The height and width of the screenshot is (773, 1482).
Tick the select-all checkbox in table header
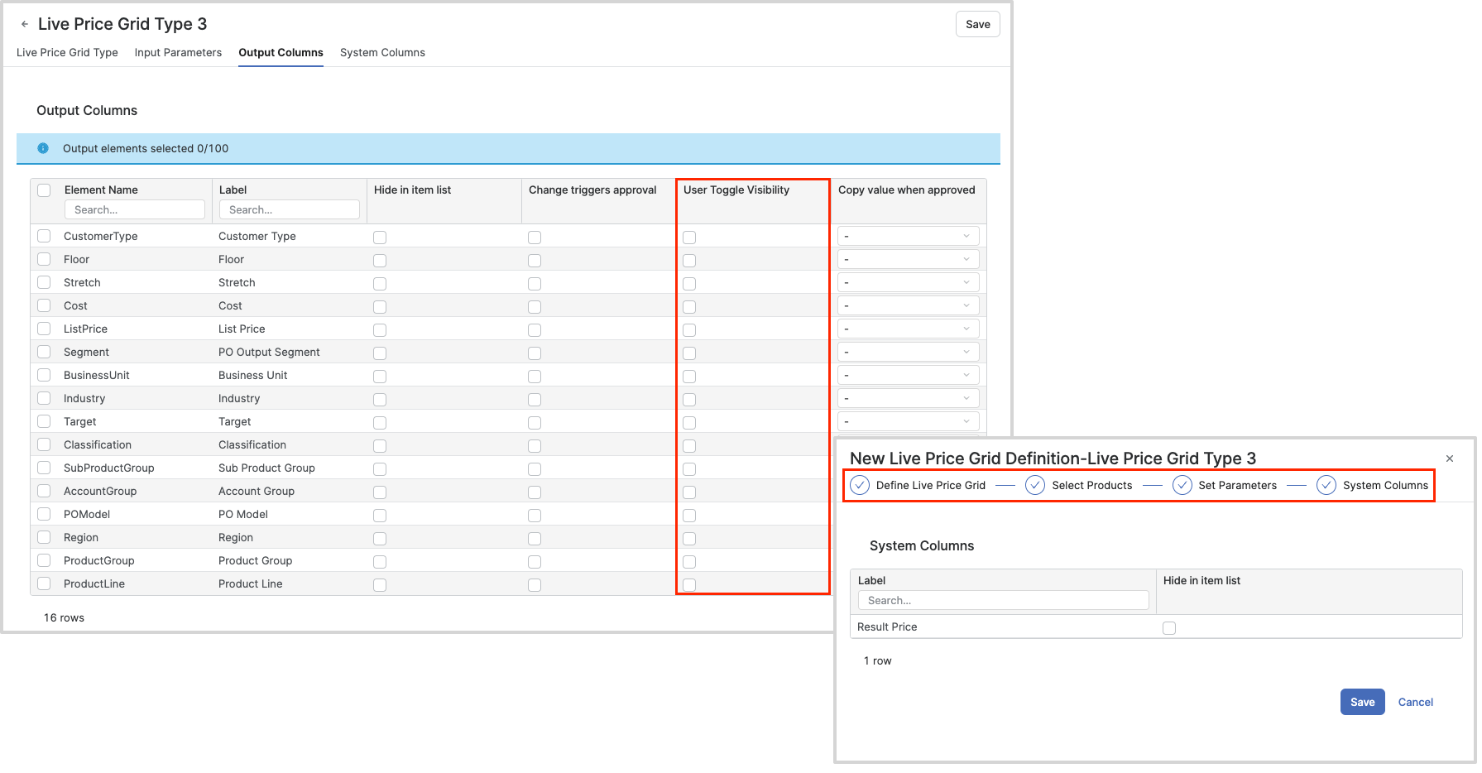(x=44, y=190)
